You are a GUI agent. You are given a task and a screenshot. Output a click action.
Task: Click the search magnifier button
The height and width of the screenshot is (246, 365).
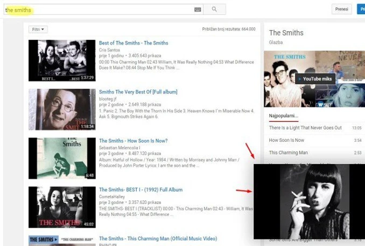click(214, 9)
